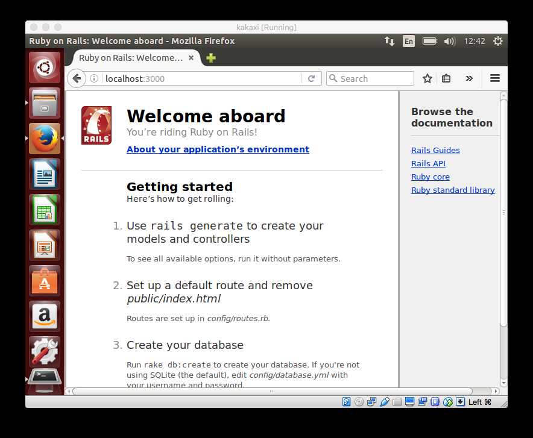Click the scroll down arrow
The width and height of the screenshot is (533, 438).
[504, 383]
